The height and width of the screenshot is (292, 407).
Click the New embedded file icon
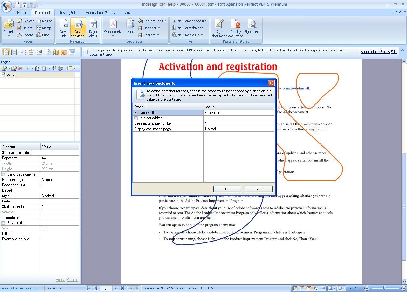click(174, 21)
